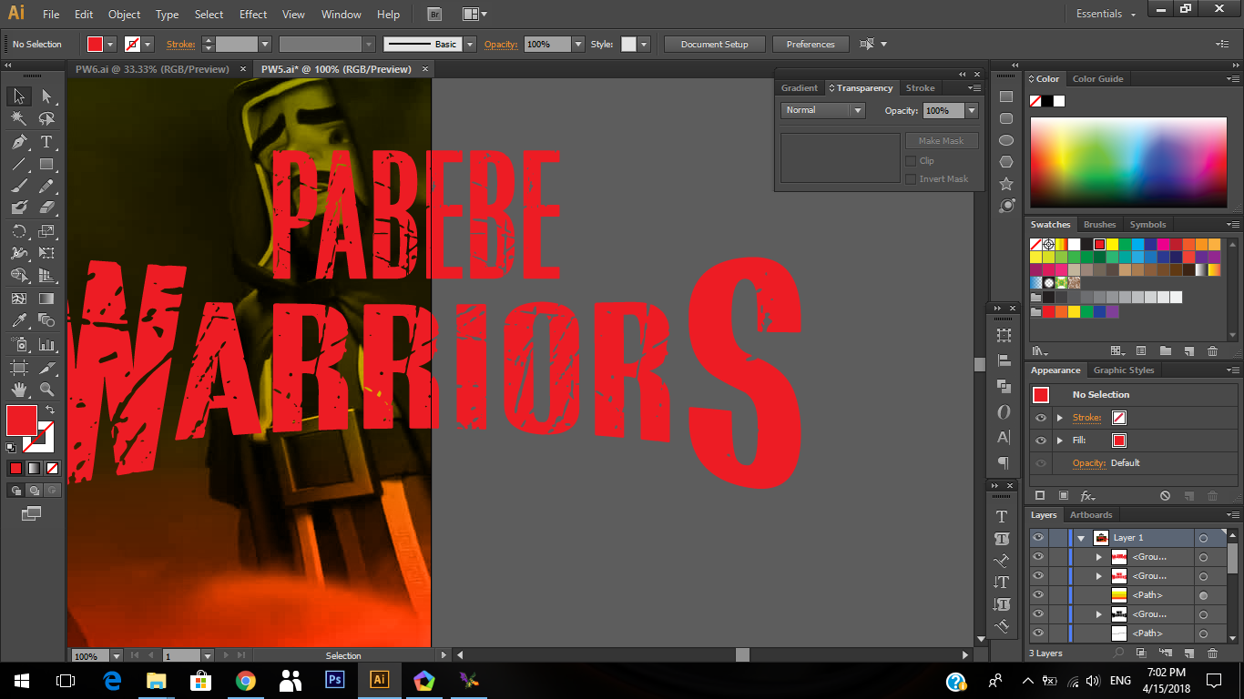Swap fill and stroke colors arrow

click(50, 410)
